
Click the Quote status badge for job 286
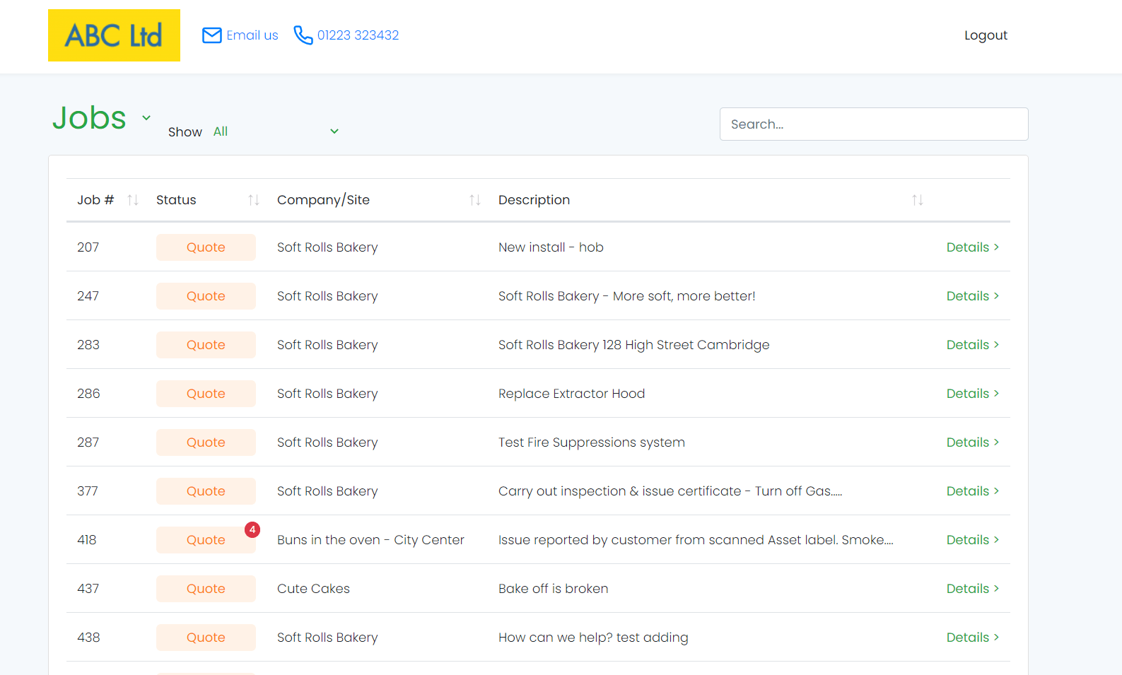point(206,394)
